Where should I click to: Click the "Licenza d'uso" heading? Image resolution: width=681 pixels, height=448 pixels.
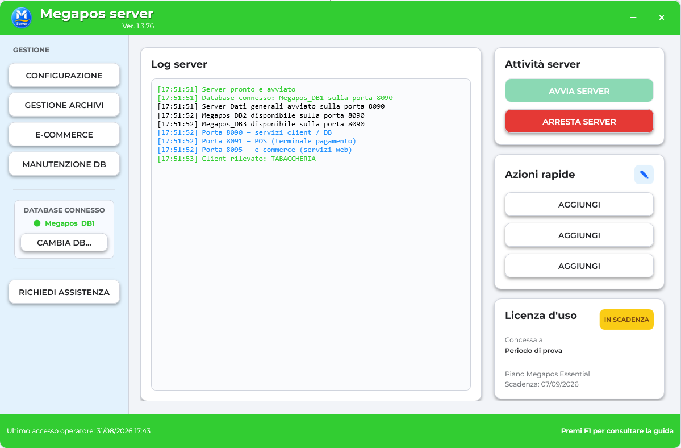(541, 316)
